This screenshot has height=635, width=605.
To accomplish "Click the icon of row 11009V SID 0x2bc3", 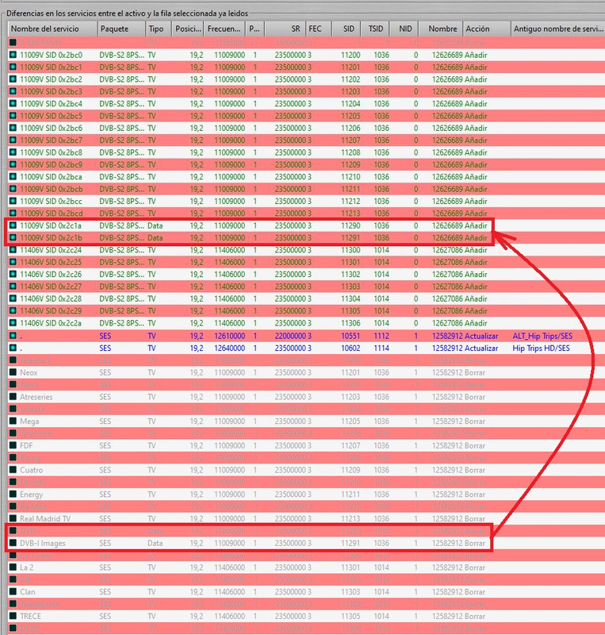I will coord(13,91).
